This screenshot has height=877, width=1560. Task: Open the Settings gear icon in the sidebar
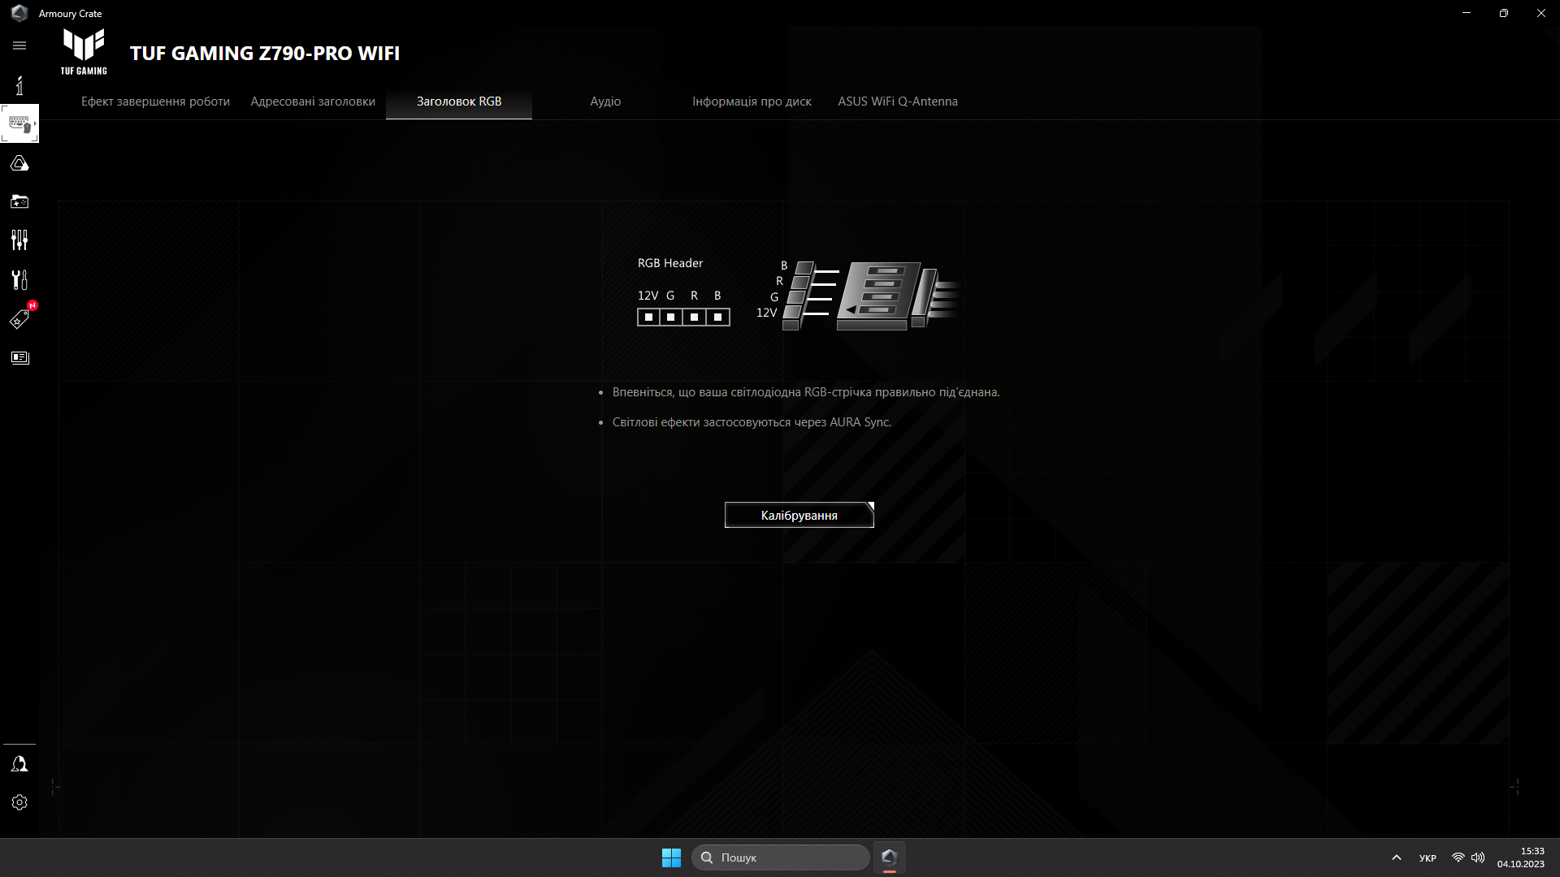[19, 802]
